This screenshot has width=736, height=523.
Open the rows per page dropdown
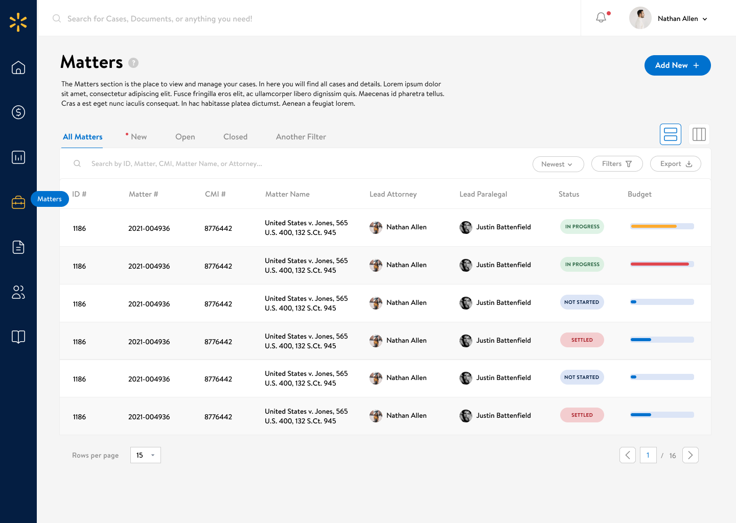pyautogui.click(x=146, y=455)
